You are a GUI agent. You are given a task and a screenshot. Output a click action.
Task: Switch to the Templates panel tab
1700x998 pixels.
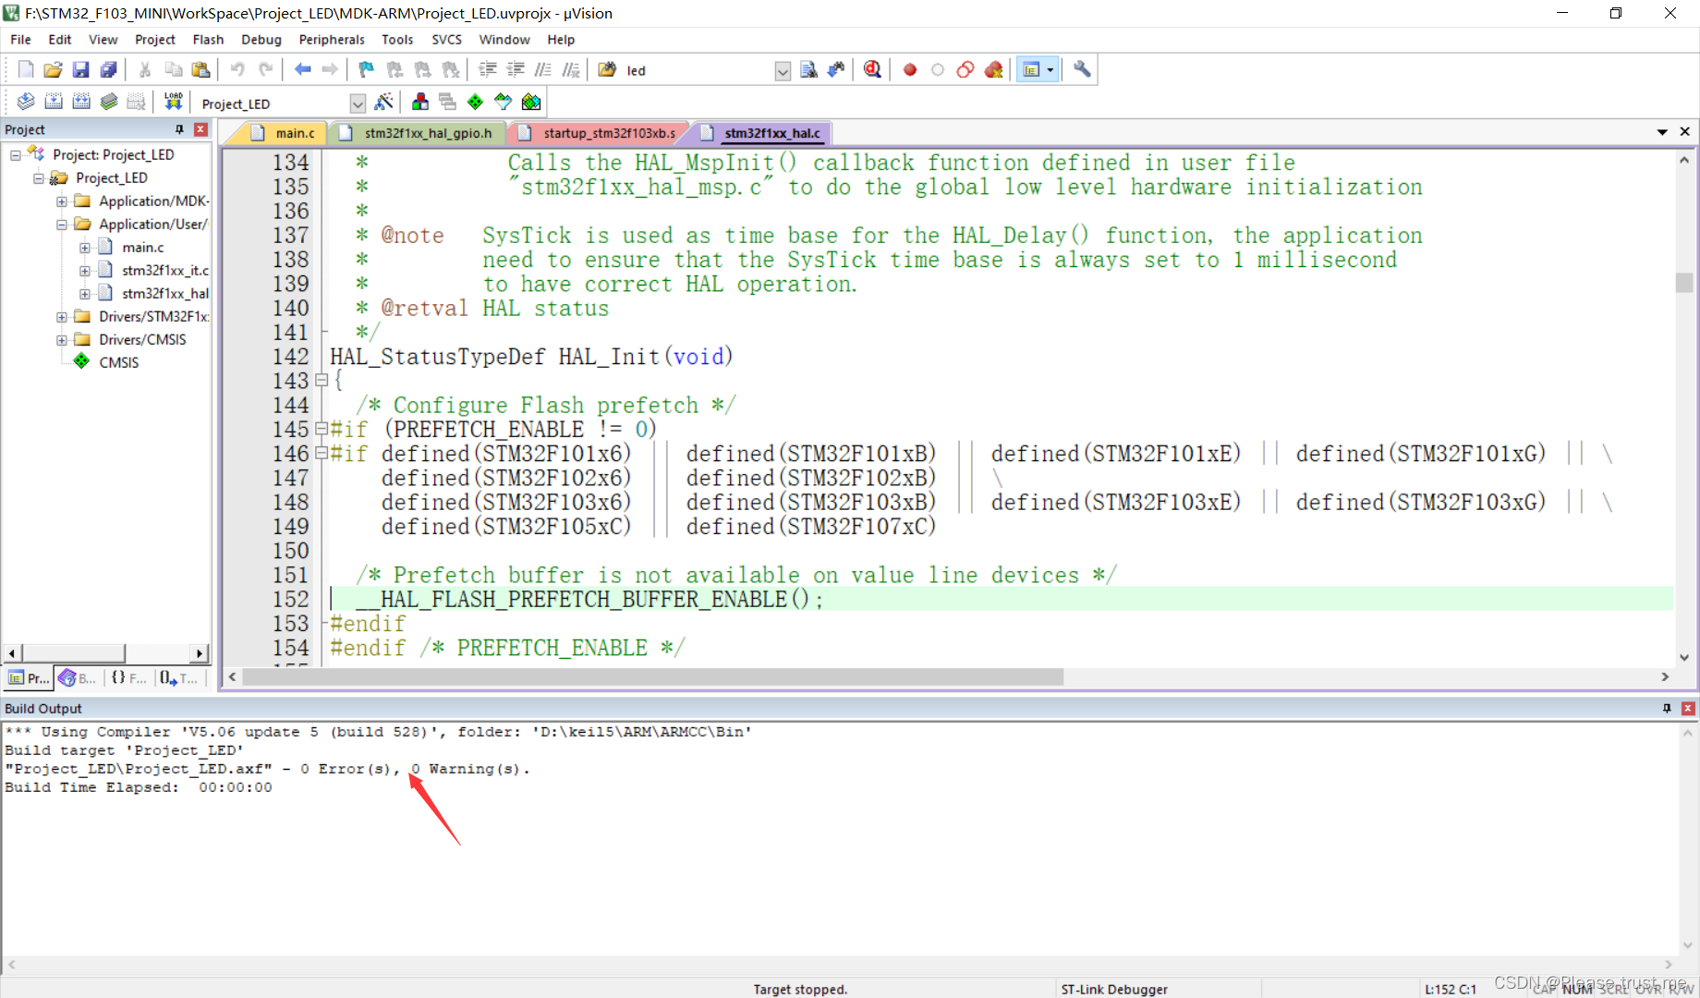tap(179, 678)
